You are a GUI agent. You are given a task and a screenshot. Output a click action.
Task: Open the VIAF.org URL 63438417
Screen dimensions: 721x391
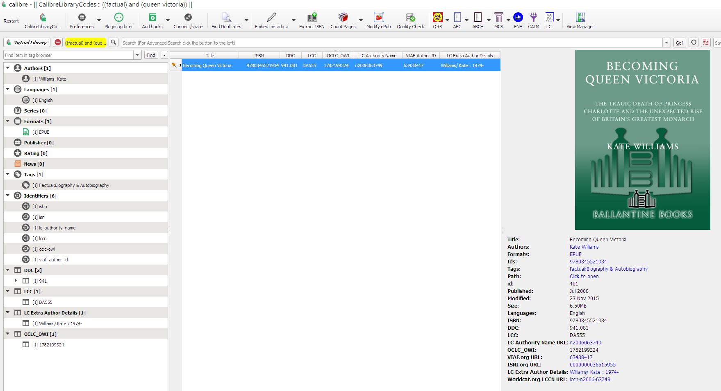click(581, 357)
